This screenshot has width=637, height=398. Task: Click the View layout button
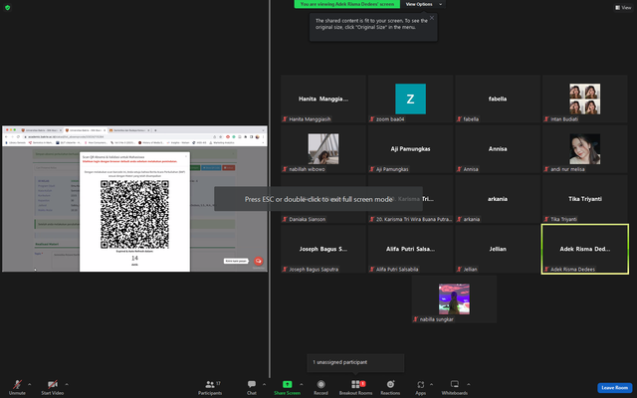point(623,7)
